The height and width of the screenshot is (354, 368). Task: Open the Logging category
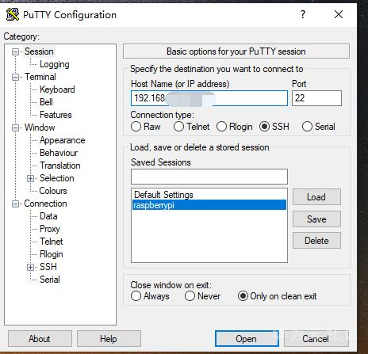coord(55,64)
